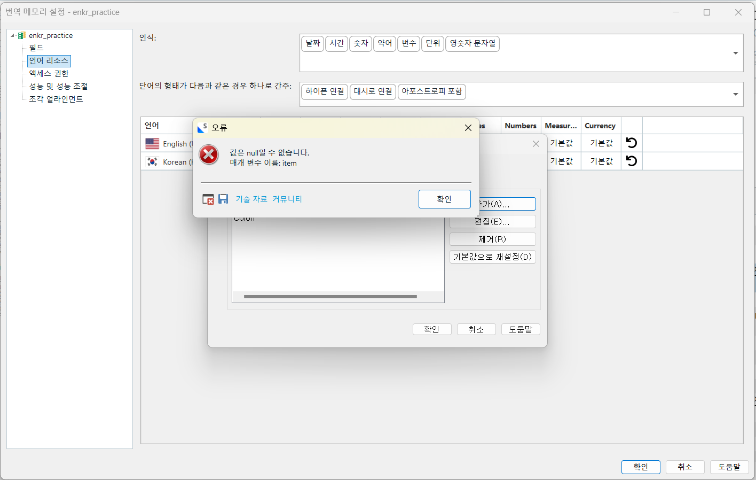The height and width of the screenshot is (480, 756).
Task: Click the enkr_practice translation memory icon
Action: (x=21, y=35)
